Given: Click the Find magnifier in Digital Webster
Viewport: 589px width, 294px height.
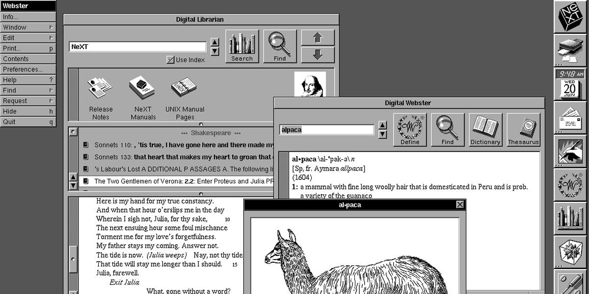Looking at the screenshot, I should (448, 130).
